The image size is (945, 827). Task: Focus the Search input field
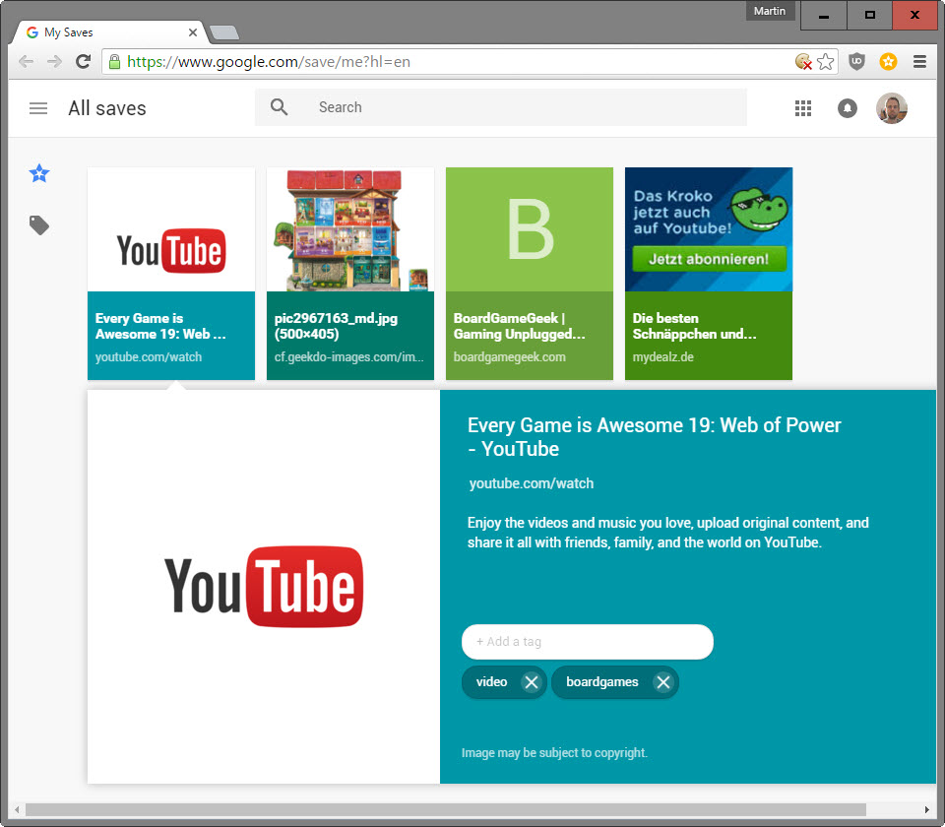point(500,107)
